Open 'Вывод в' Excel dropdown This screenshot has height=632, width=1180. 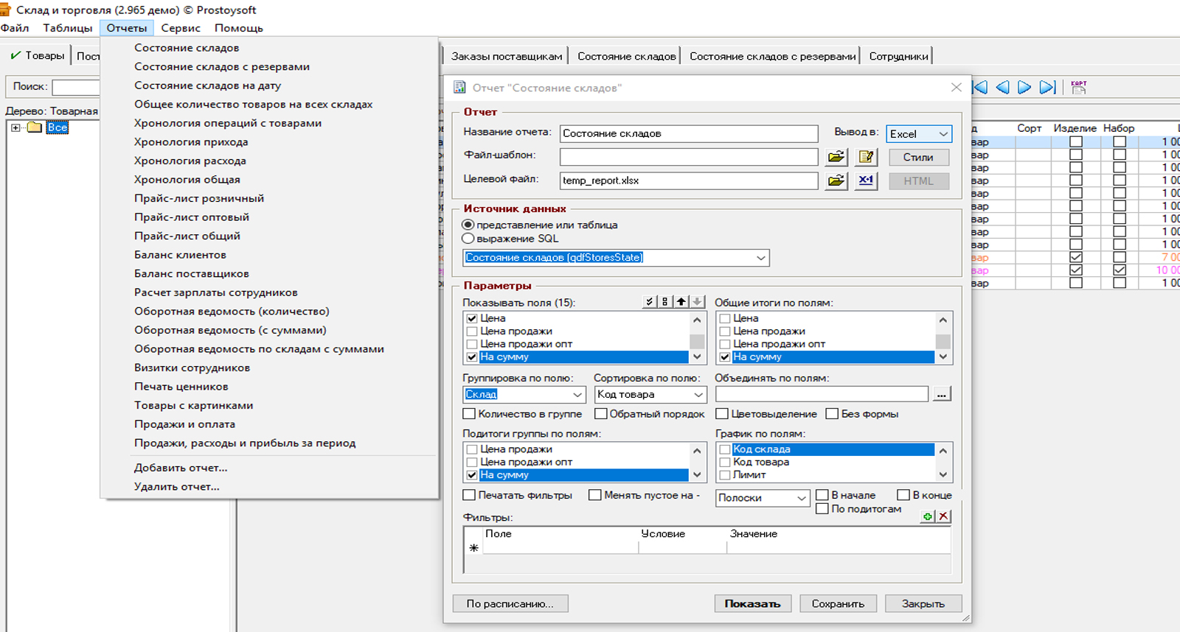point(943,133)
